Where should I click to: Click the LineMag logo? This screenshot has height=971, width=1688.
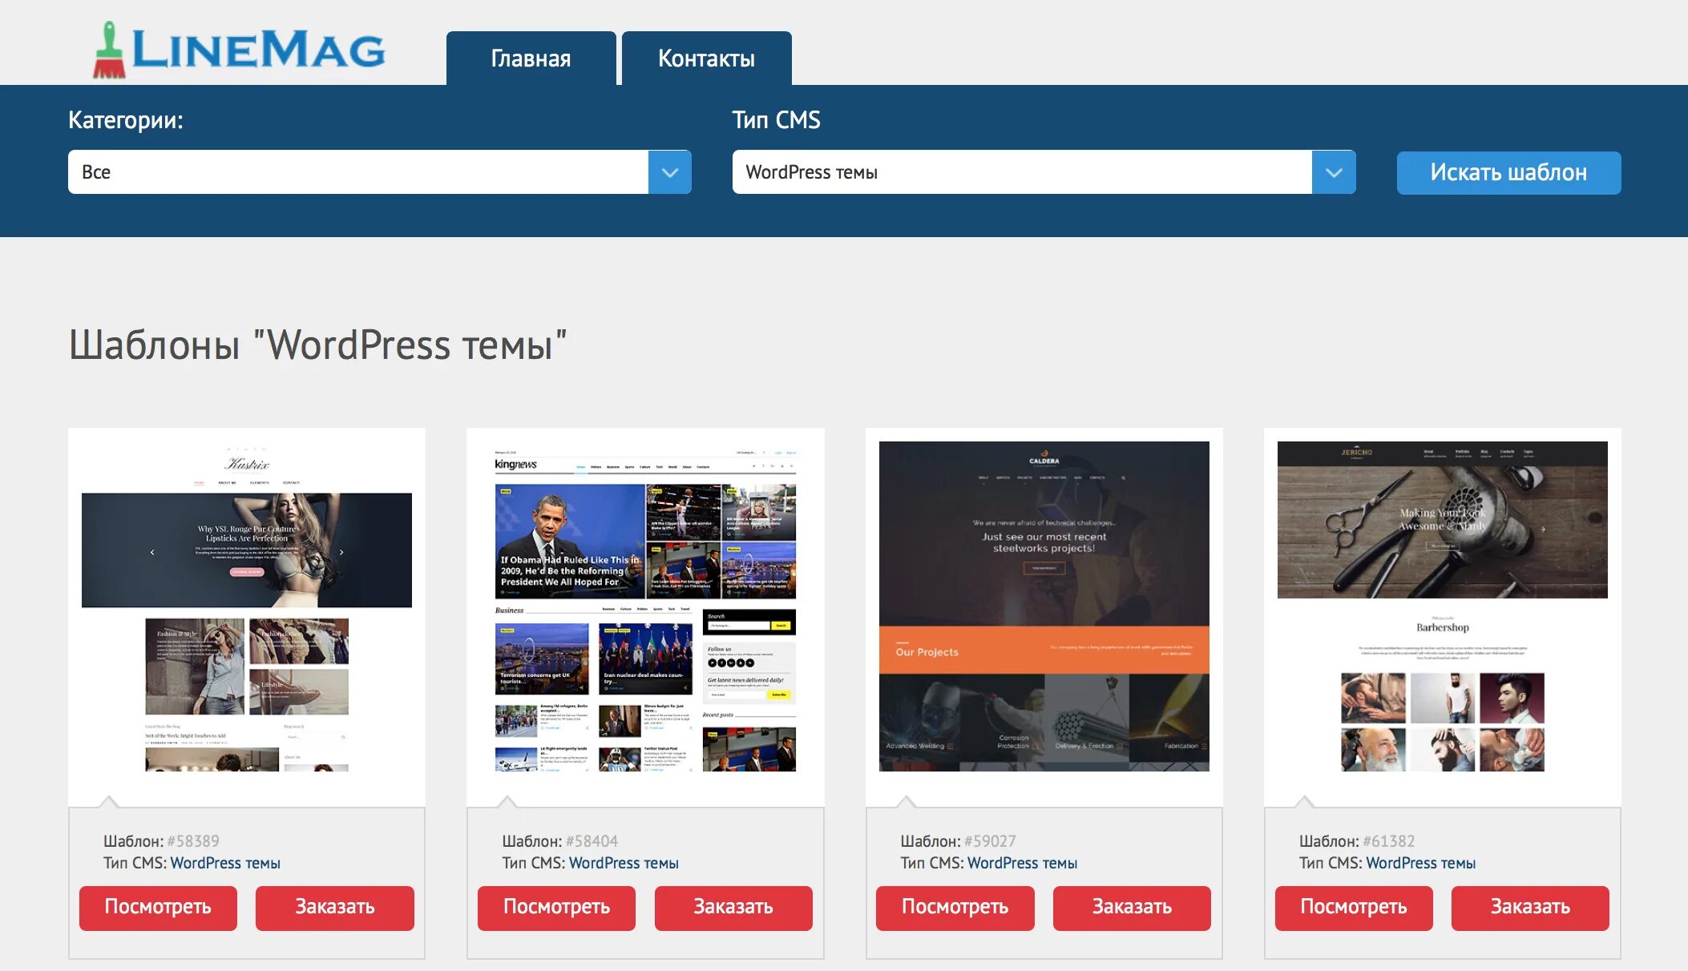(239, 50)
